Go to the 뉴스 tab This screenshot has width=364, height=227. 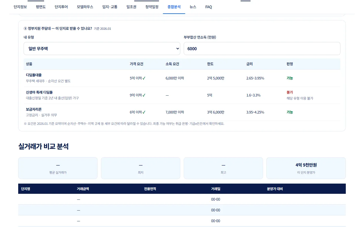[193, 7]
